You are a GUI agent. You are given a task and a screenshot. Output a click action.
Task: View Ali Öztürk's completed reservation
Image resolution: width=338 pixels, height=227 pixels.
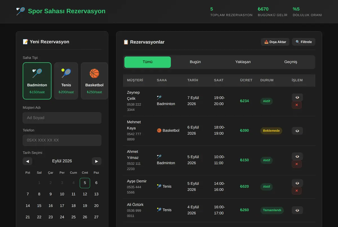tap(297, 210)
